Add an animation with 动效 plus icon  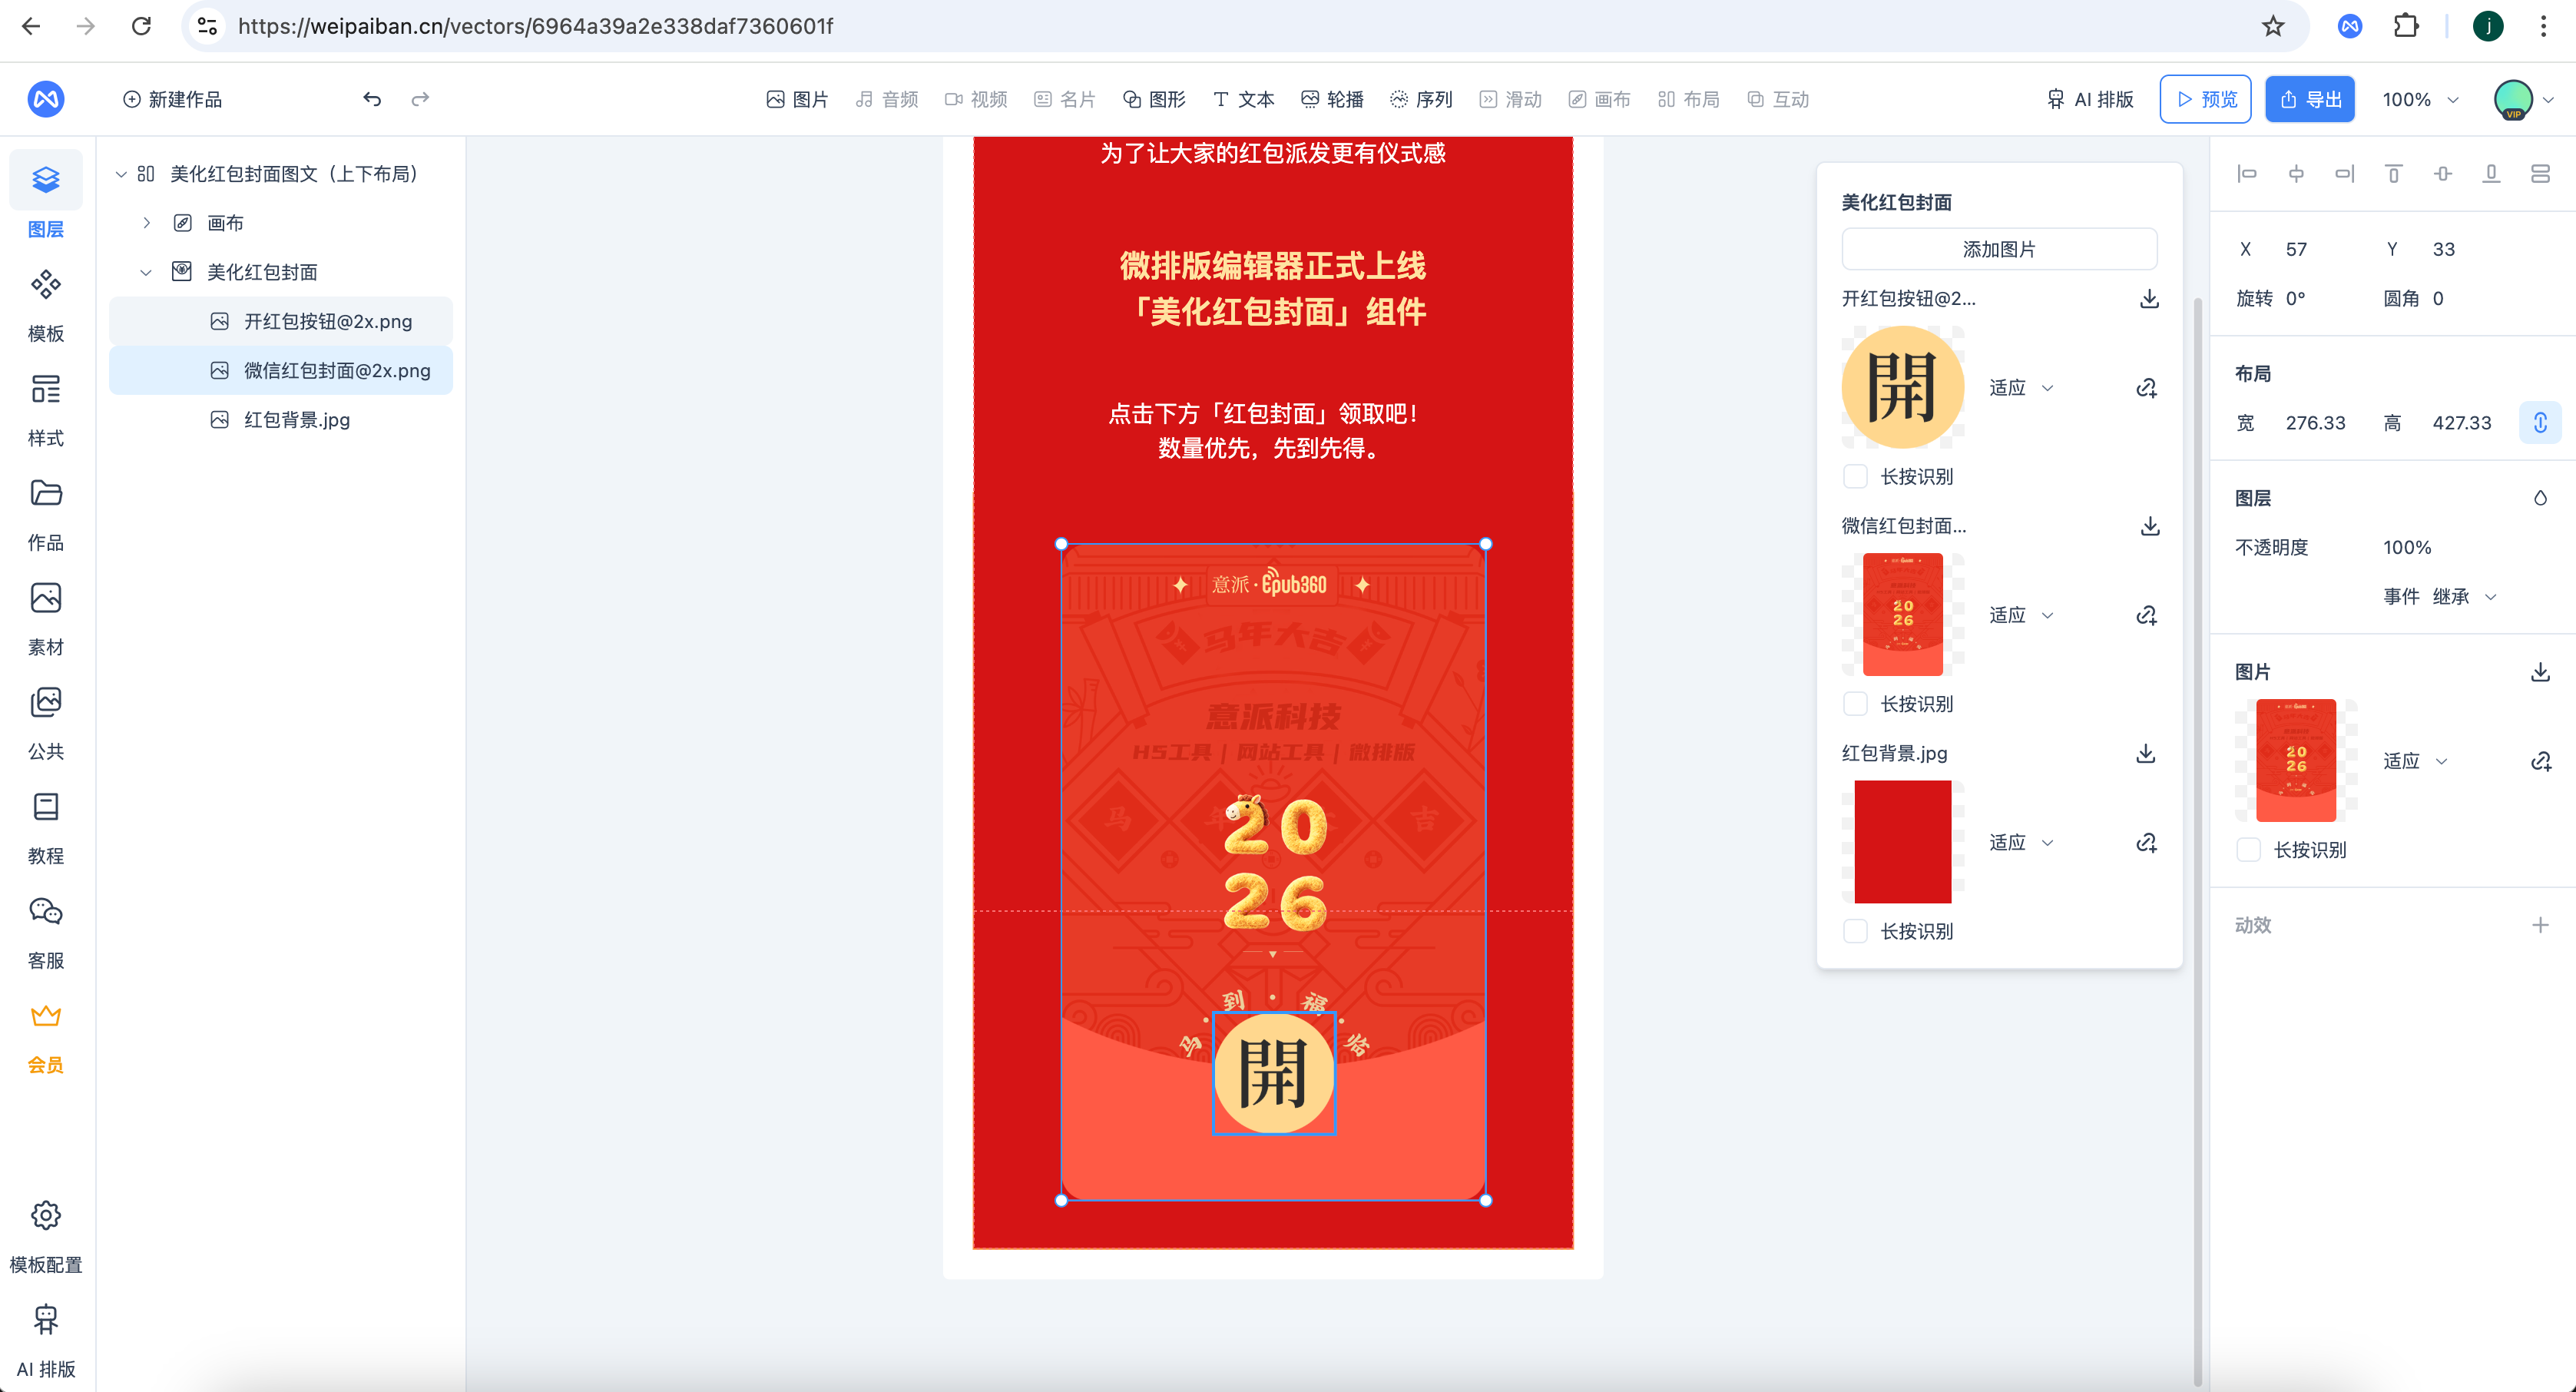click(x=2540, y=925)
